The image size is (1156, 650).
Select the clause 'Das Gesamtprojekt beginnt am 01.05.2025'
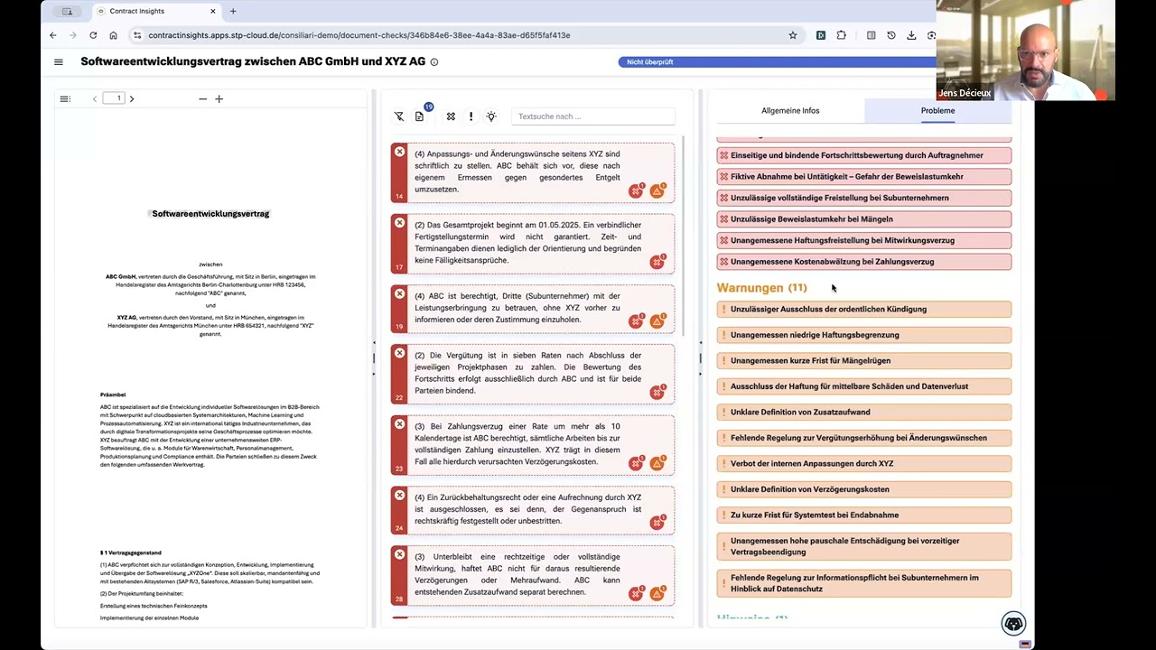click(x=533, y=243)
